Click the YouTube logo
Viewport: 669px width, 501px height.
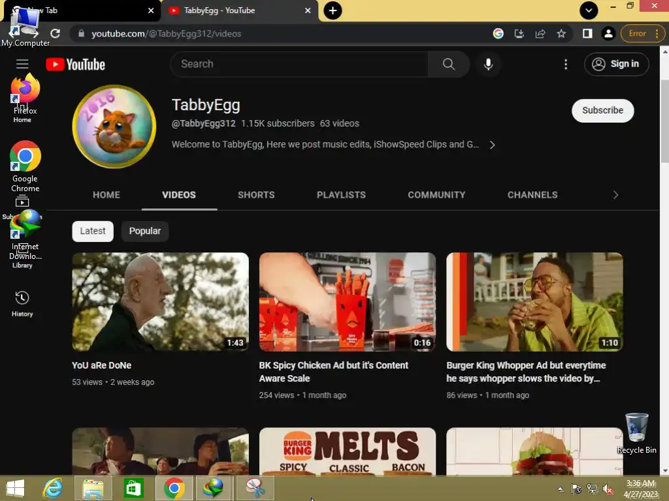click(76, 65)
